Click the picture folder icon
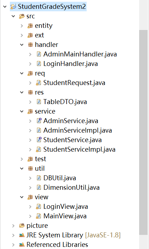 [22, 225]
